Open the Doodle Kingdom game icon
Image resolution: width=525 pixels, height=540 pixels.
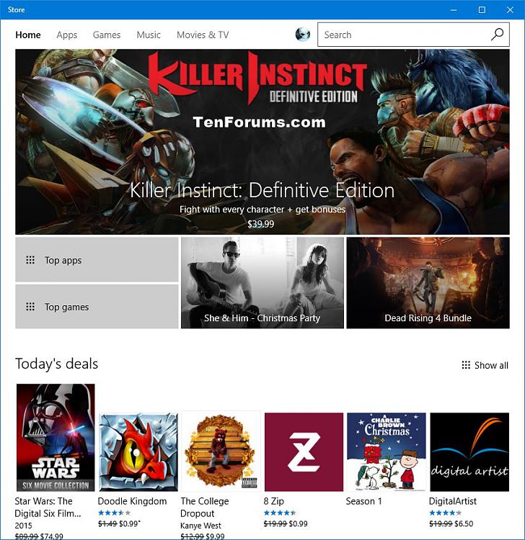pos(138,452)
